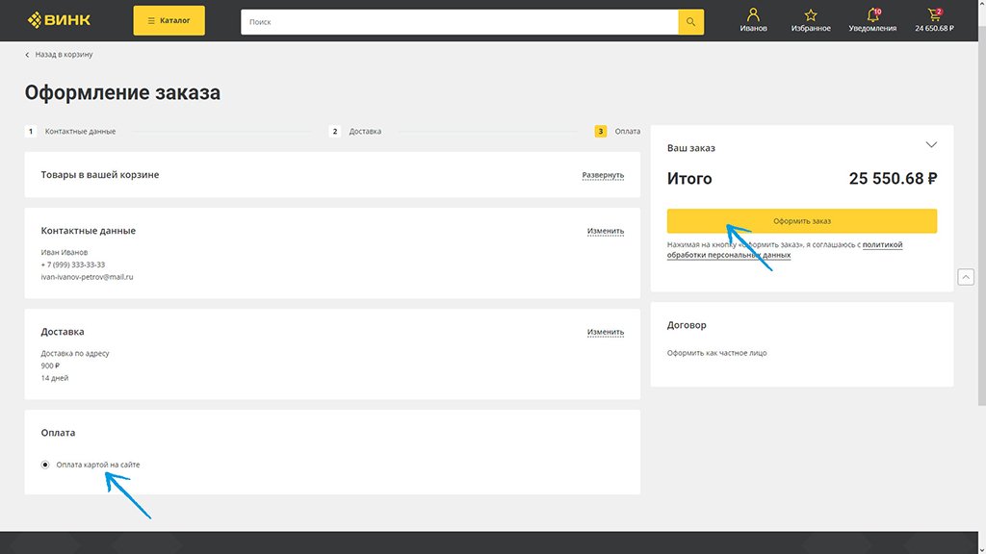Click the total 25 550.68 ₽ amount
This screenshot has width=986, height=554.
point(893,179)
